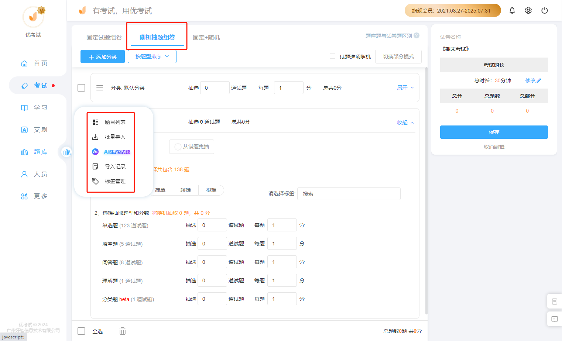Click the grid icon beside 更多

tap(24, 196)
